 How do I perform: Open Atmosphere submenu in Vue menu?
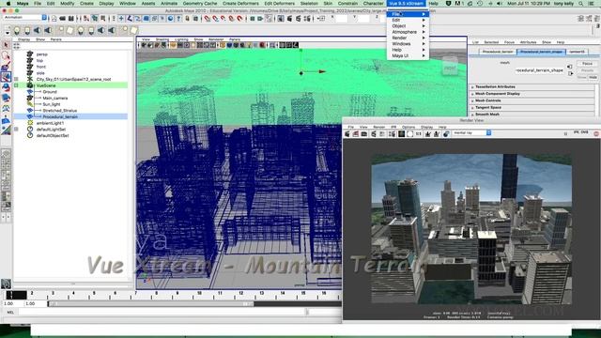pos(408,32)
